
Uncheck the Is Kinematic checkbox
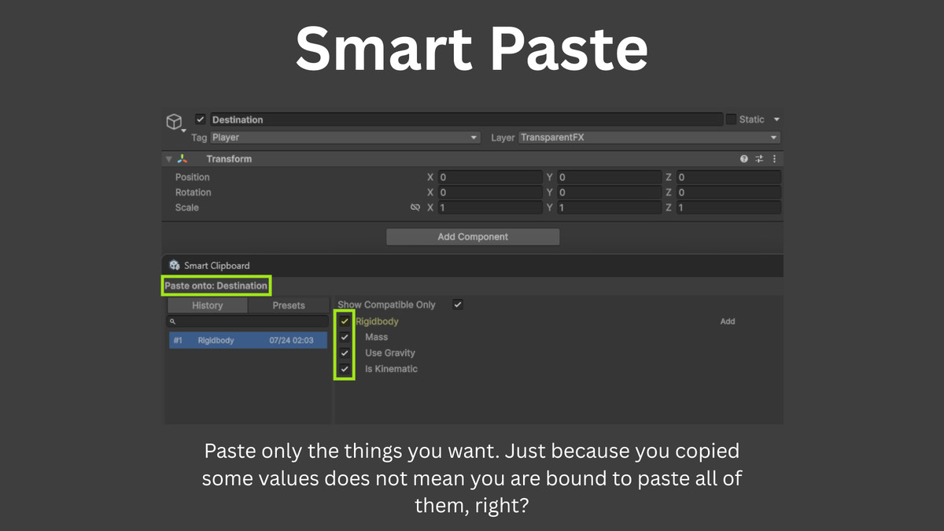(345, 368)
